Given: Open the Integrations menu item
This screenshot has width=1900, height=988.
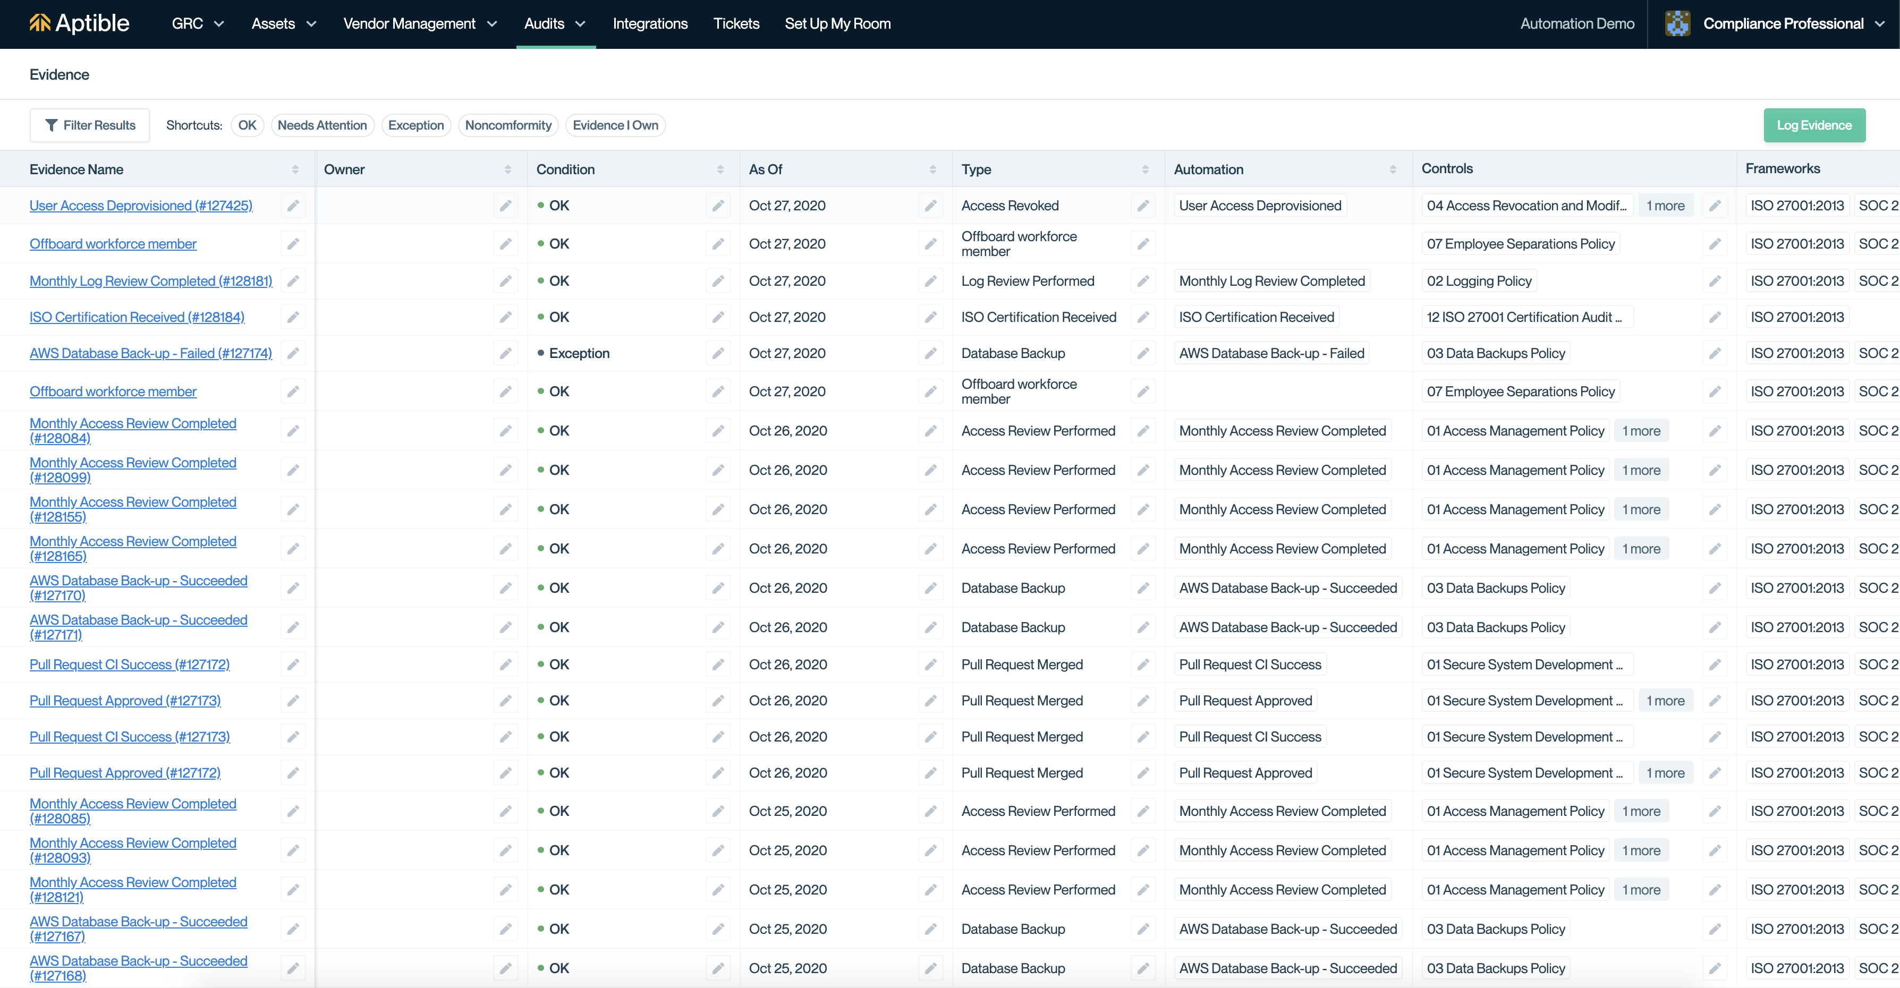Looking at the screenshot, I should tap(649, 23).
